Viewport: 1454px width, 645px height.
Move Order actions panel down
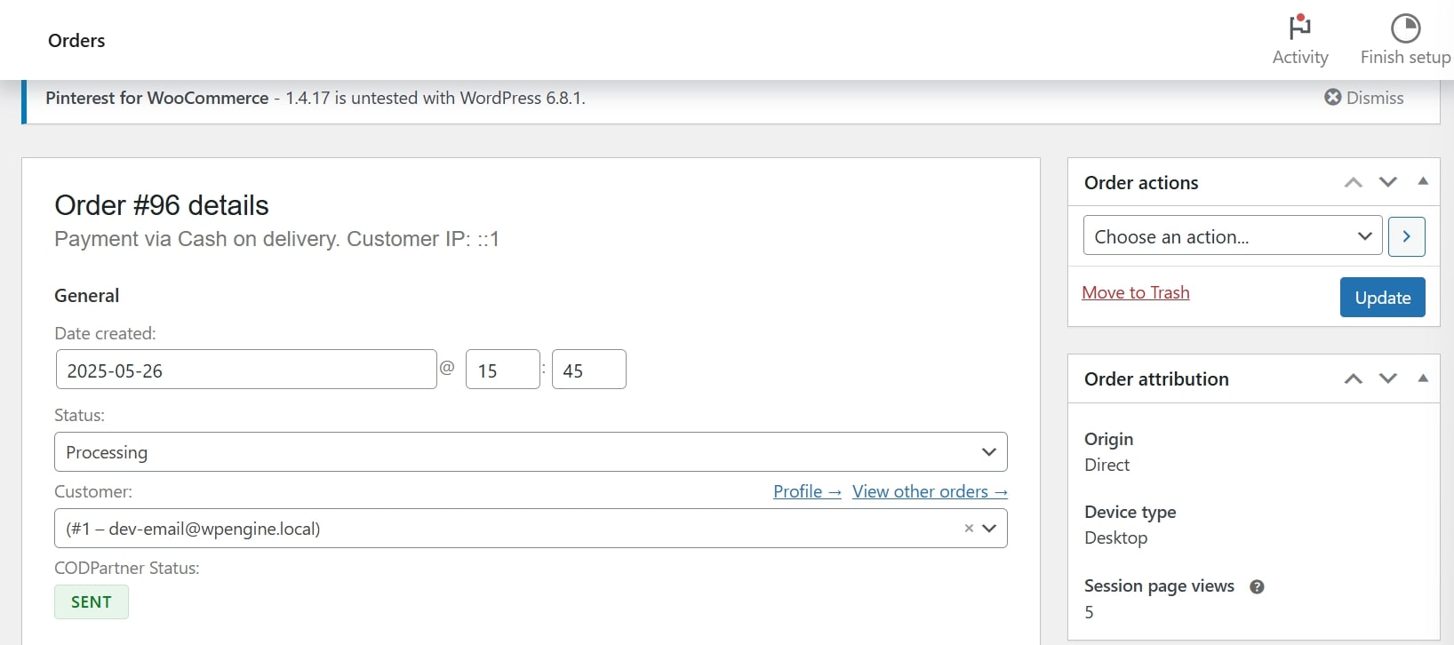pos(1387,182)
